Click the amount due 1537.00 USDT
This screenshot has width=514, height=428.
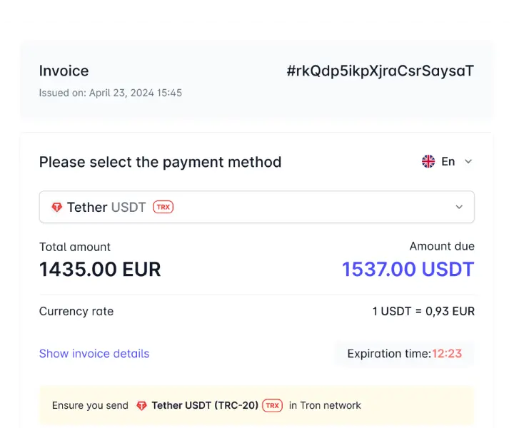tap(408, 269)
